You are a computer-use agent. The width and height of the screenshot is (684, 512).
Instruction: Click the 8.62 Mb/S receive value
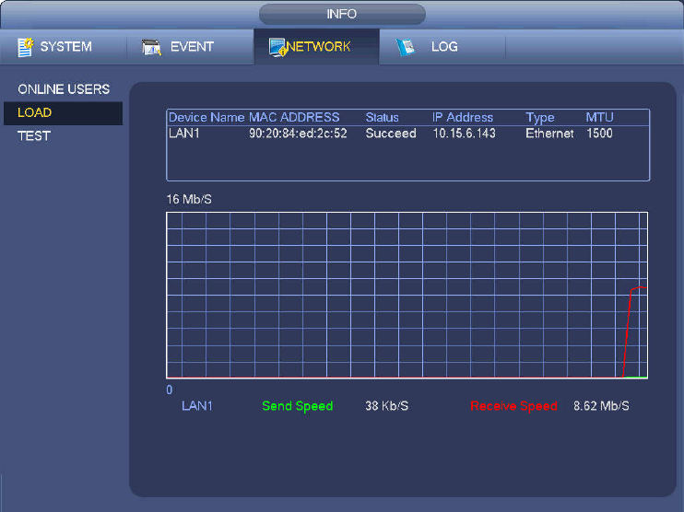(x=601, y=406)
